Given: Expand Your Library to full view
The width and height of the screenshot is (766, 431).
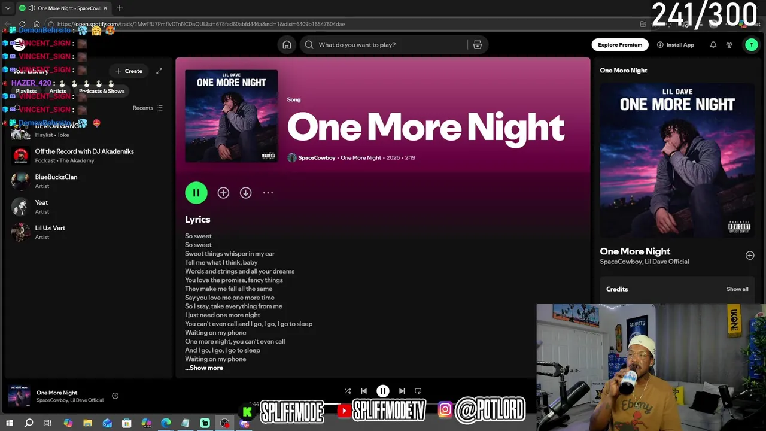Looking at the screenshot, I should click(159, 71).
